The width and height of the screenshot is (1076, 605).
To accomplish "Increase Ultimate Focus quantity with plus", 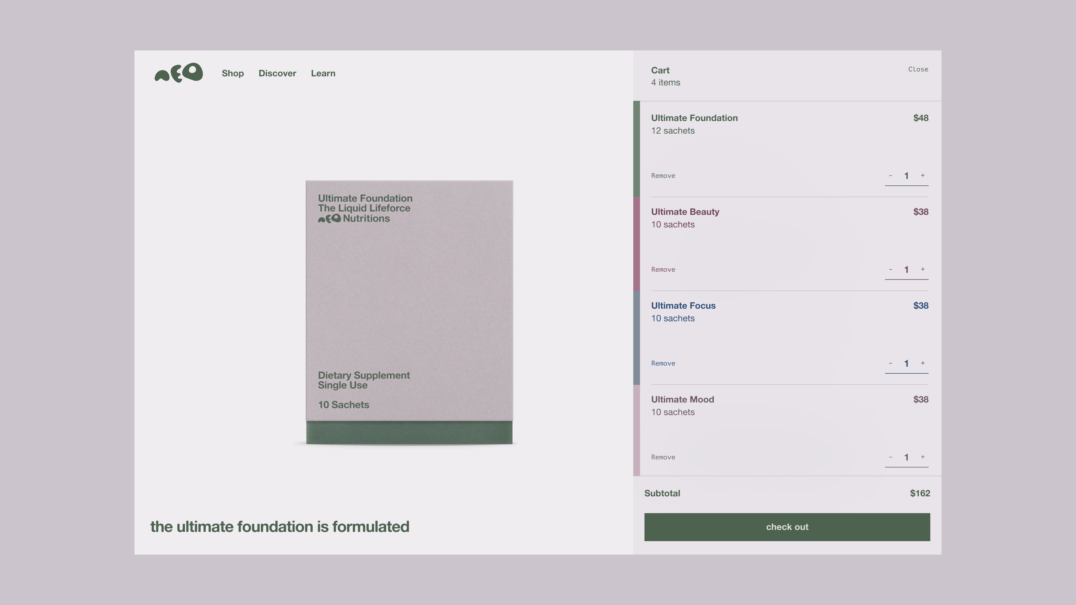I will (923, 363).
